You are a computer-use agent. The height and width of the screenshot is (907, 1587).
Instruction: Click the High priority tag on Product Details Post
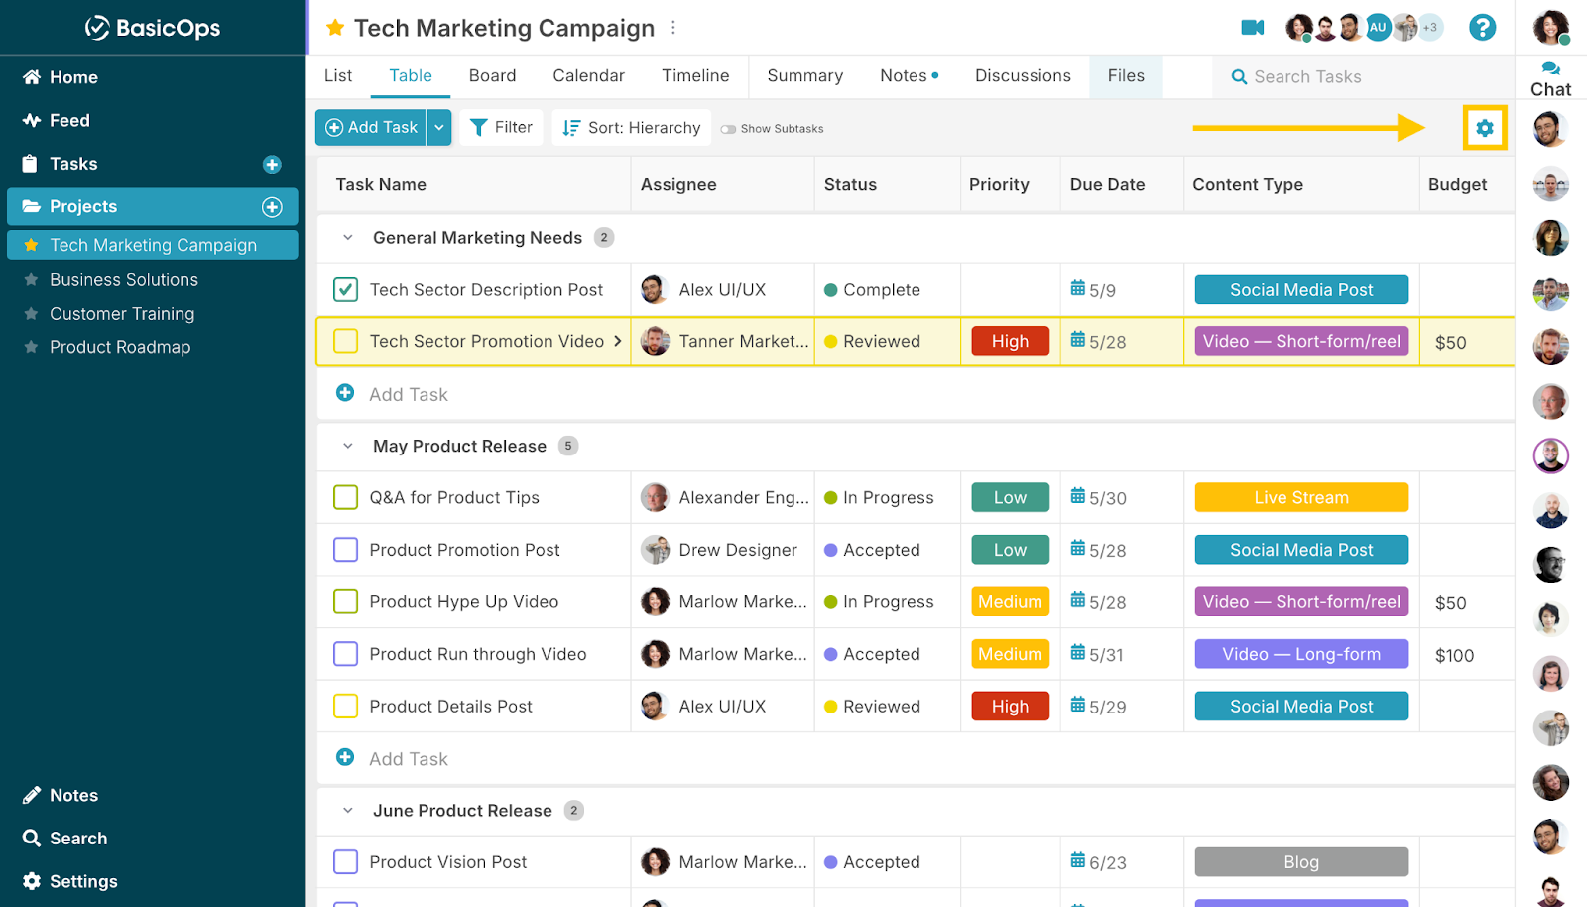[x=1010, y=707]
